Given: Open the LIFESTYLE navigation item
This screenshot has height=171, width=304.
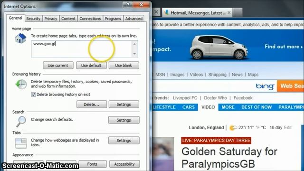Looking at the screenshot, I should 164,107.
